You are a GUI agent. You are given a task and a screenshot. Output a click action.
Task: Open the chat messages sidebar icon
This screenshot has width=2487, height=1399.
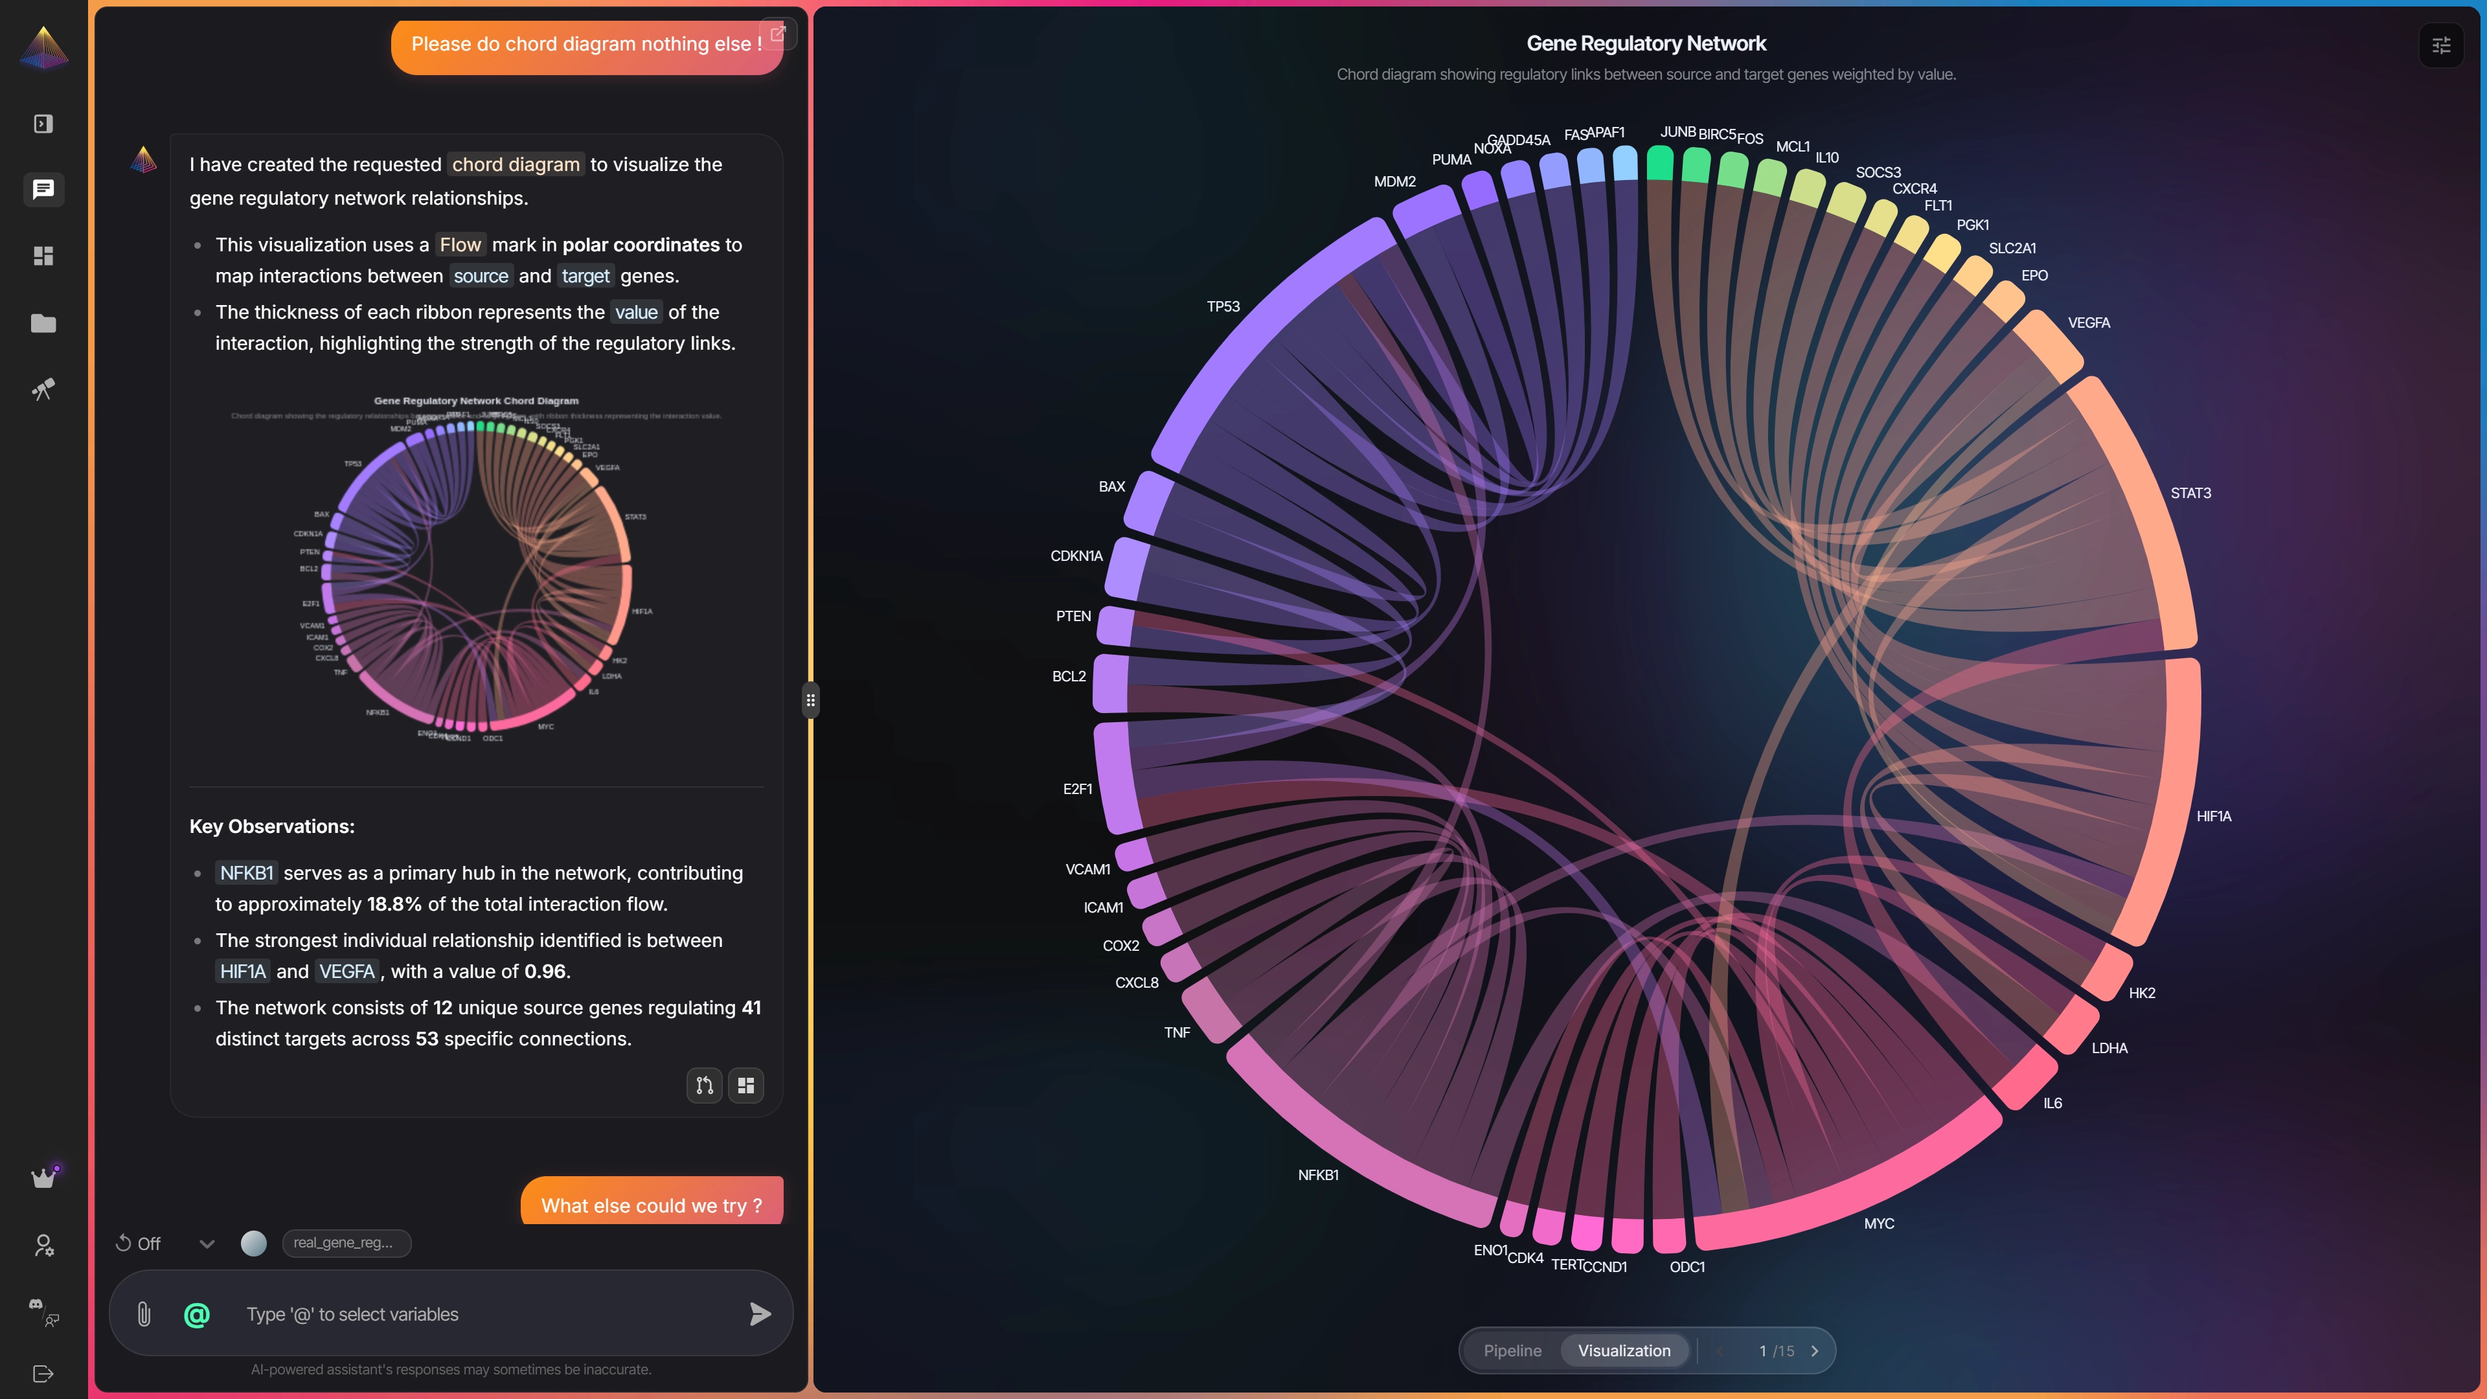click(x=43, y=189)
